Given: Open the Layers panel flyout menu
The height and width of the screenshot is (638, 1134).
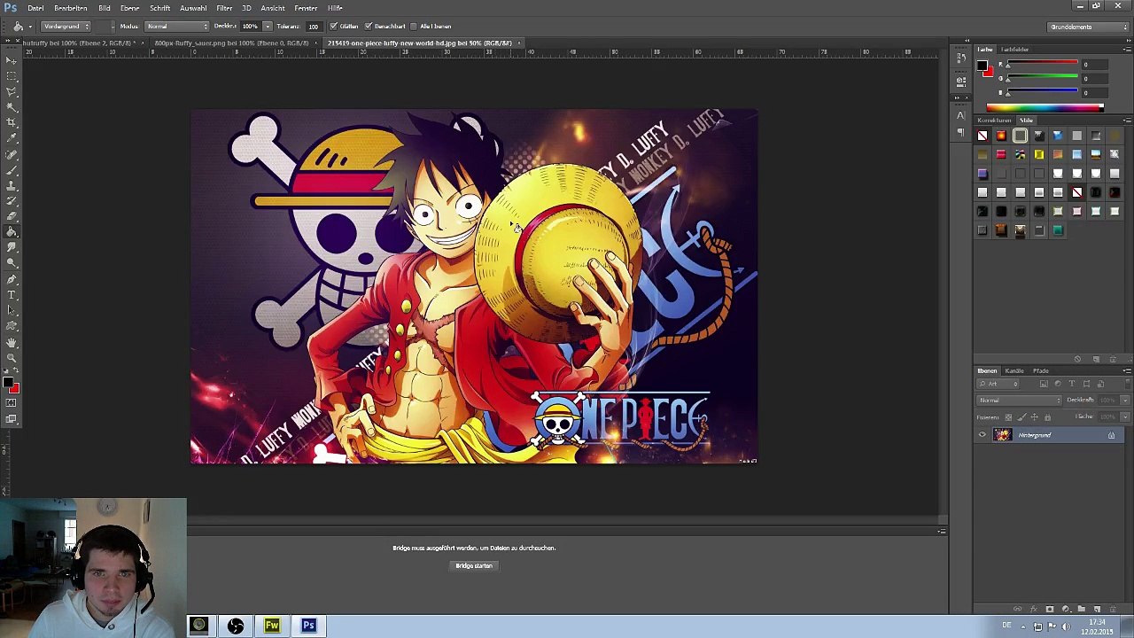Looking at the screenshot, I should [x=1126, y=370].
